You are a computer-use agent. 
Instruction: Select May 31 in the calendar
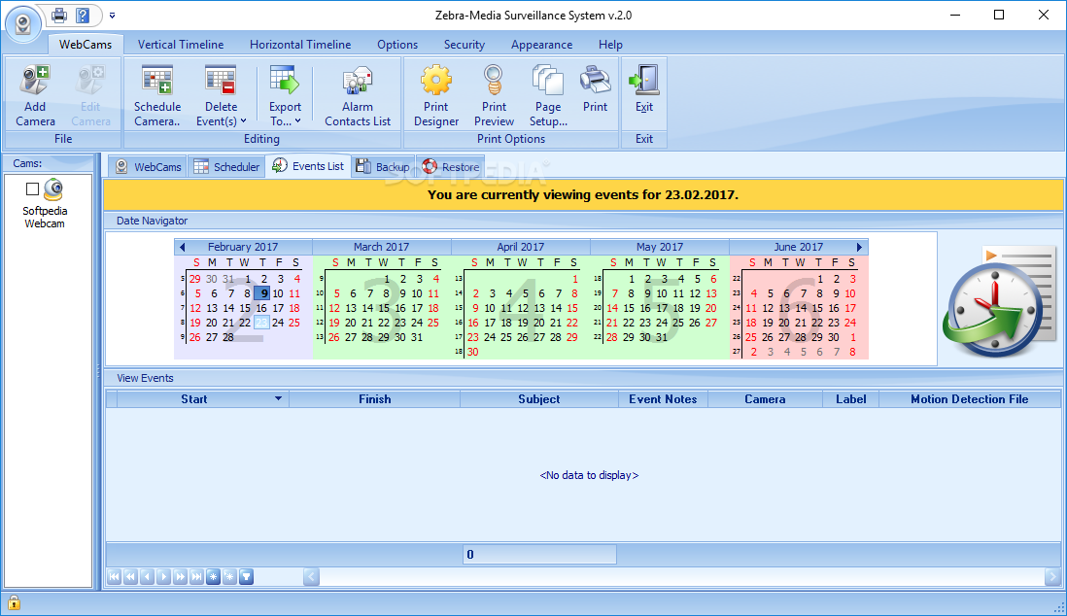click(662, 337)
